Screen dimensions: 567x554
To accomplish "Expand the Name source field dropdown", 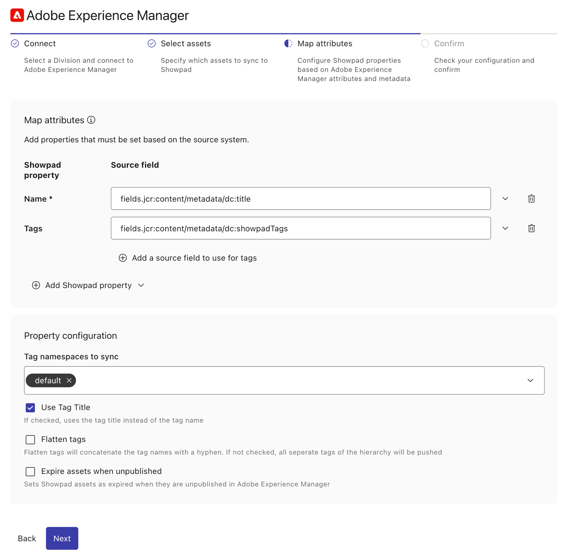I will coord(505,199).
